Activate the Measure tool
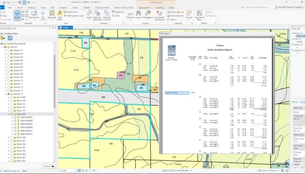305x174 pixels. (130, 15)
